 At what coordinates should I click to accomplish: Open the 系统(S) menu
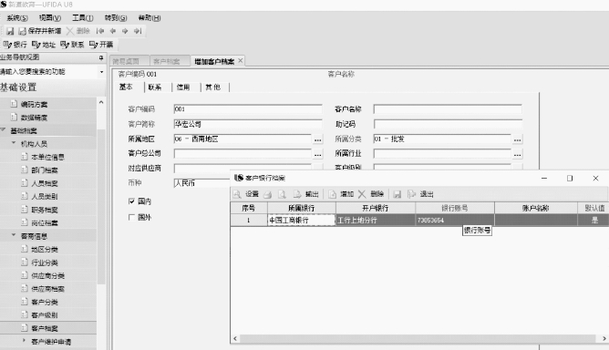coord(17,18)
